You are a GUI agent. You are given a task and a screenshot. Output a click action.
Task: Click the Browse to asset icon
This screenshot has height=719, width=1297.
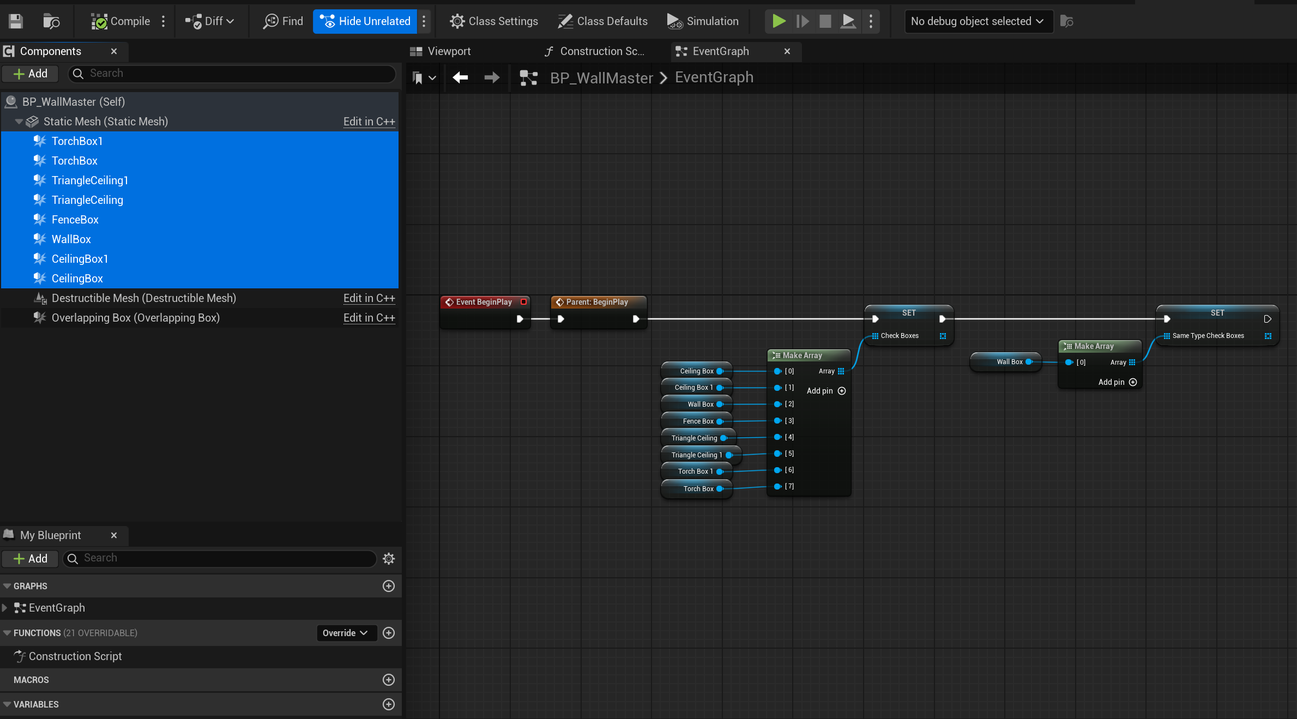point(51,21)
